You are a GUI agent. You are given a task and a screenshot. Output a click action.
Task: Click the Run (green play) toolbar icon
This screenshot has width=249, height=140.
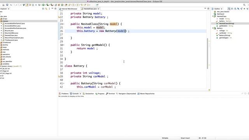(x=43, y=5)
